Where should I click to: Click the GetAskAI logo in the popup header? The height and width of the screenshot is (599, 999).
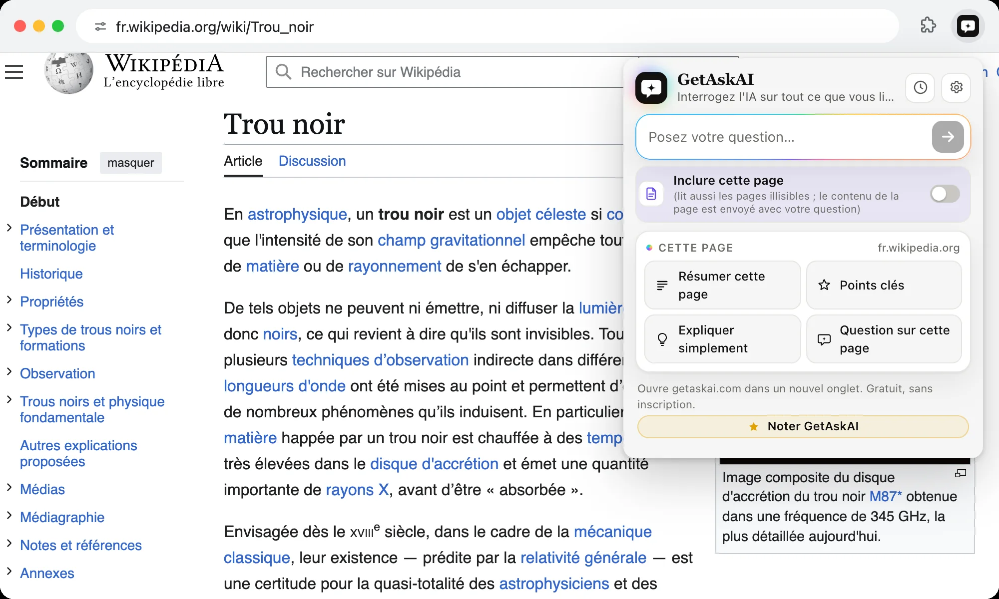[651, 88]
